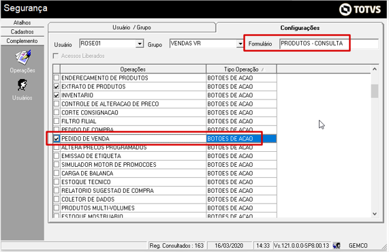Viewport: 389px width, 252px height.
Task: Open the Grupo dropdown arrow
Action: [x=240, y=44]
